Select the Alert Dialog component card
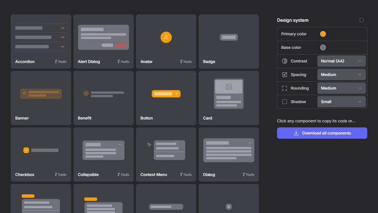The image size is (378, 213). click(103, 42)
